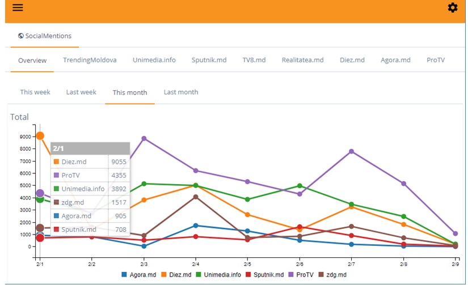Click the purple ProTV peak at 2/3
The width and height of the screenshot is (468, 285).
(x=144, y=138)
